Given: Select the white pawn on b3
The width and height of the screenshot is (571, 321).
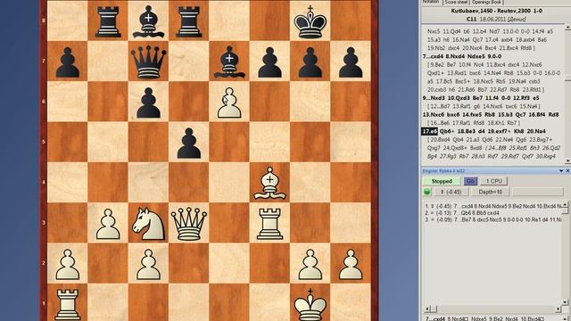Looking at the screenshot, I should pyautogui.click(x=108, y=224).
